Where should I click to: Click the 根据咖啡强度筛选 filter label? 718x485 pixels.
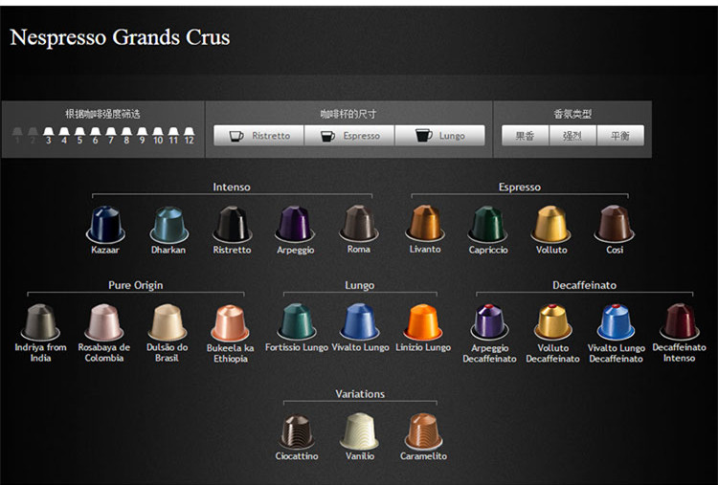tap(102, 114)
